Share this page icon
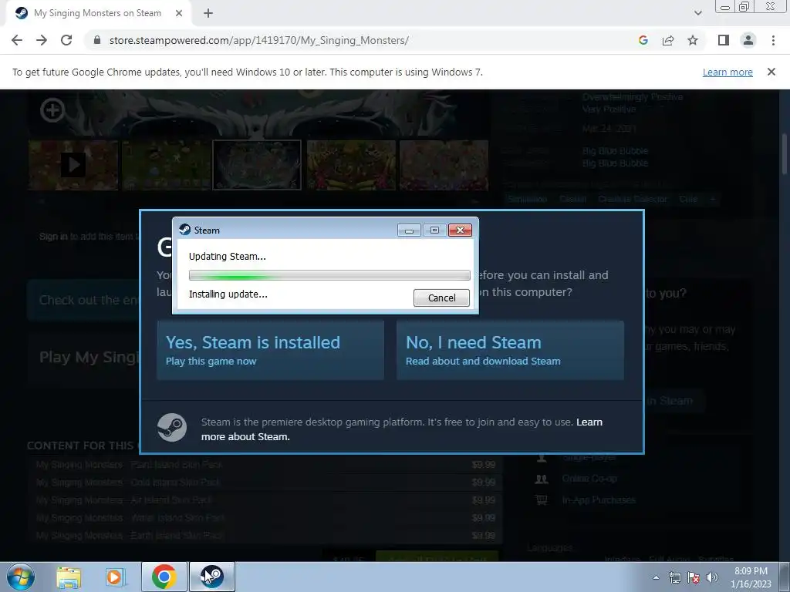The height and width of the screenshot is (592, 790). coord(668,40)
